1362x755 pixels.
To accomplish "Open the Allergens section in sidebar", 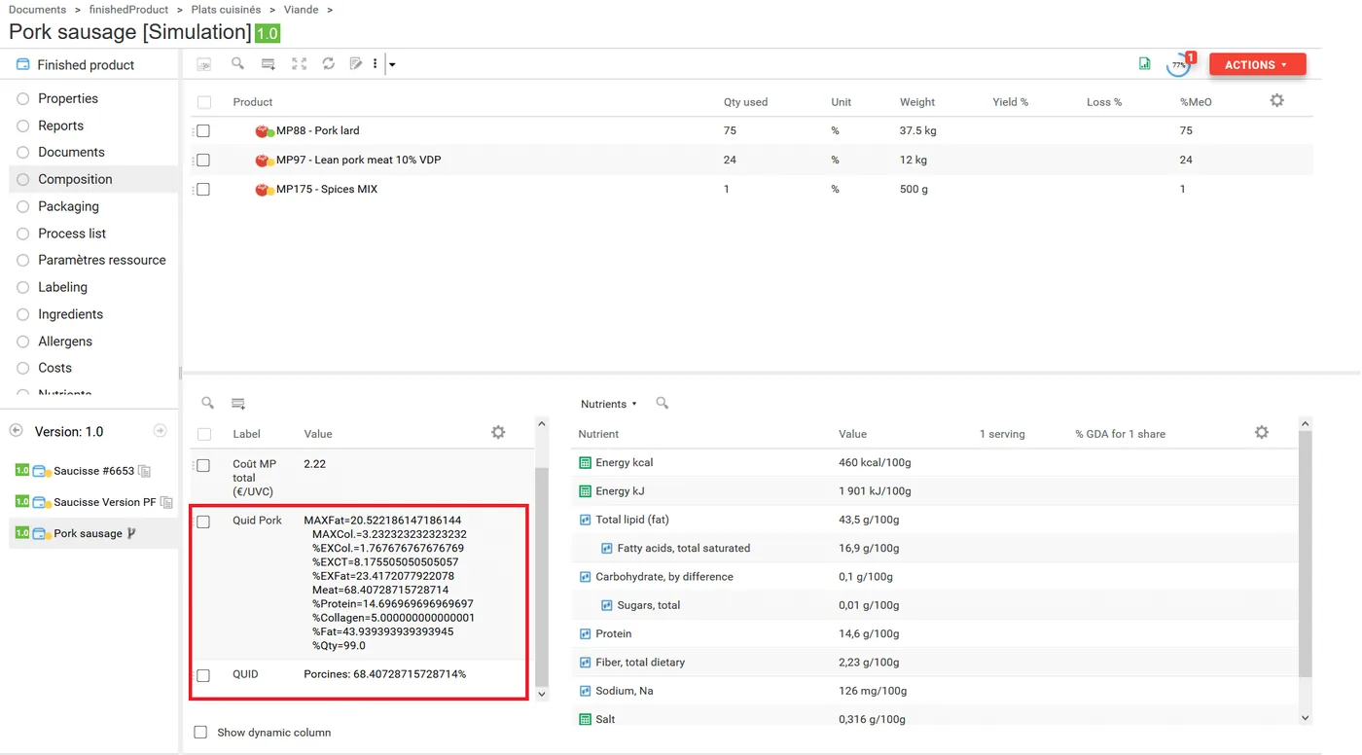I will pos(65,342).
